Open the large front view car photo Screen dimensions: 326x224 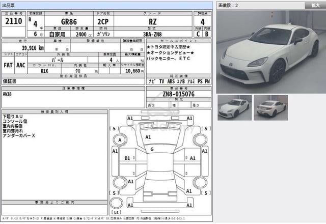click(x=271, y=52)
